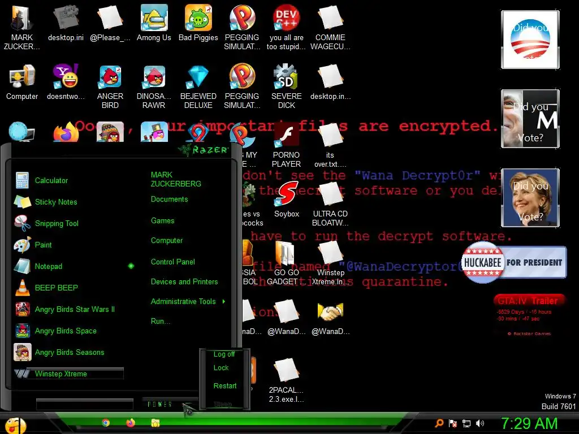The width and height of the screenshot is (579, 434).
Task: Select the doesntwo... Yahoo messenger icon
Action: 66,82
